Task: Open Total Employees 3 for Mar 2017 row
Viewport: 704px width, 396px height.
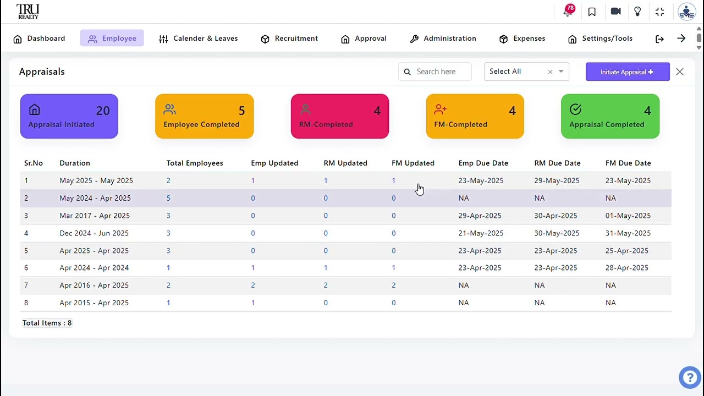Action: pos(168,216)
